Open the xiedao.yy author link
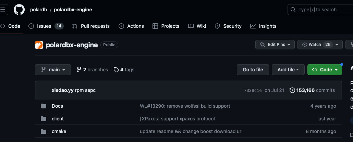Image resolution: width=353 pixels, height=142 pixels. click(63, 90)
